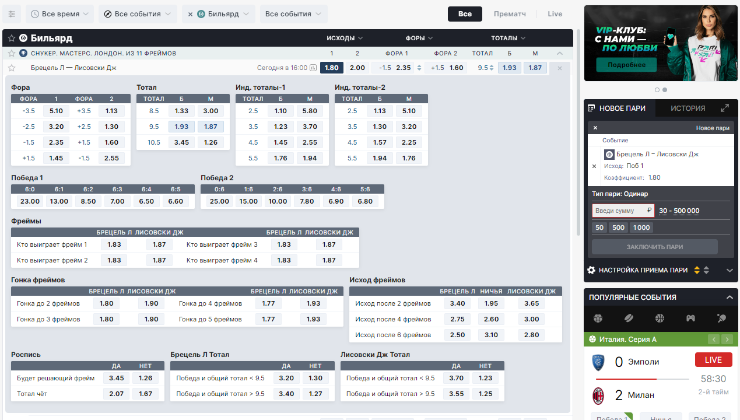Image resolution: width=740 pixels, height=420 pixels.
Task: Go to first banner slide dot
Action: click(657, 90)
